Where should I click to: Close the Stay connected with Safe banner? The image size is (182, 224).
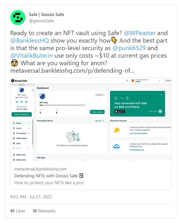(162, 94)
